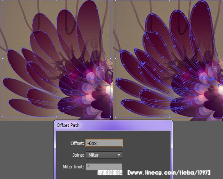Open the Joins dropdown showing Miter
The height and width of the screenshot is (179, 223).
click(x=104, y=155)
